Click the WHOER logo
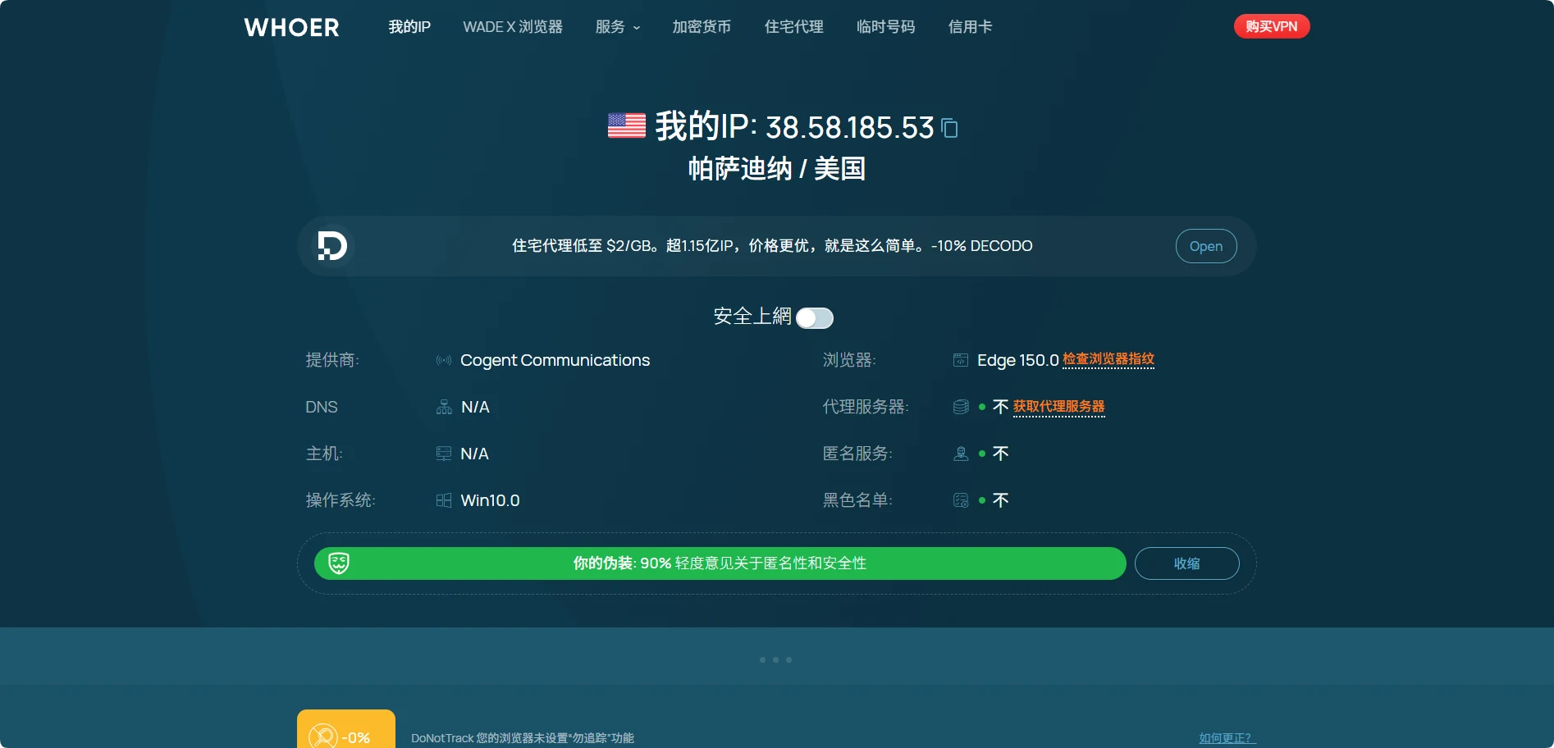This screenshot has height=748, width=1554. 291,27
